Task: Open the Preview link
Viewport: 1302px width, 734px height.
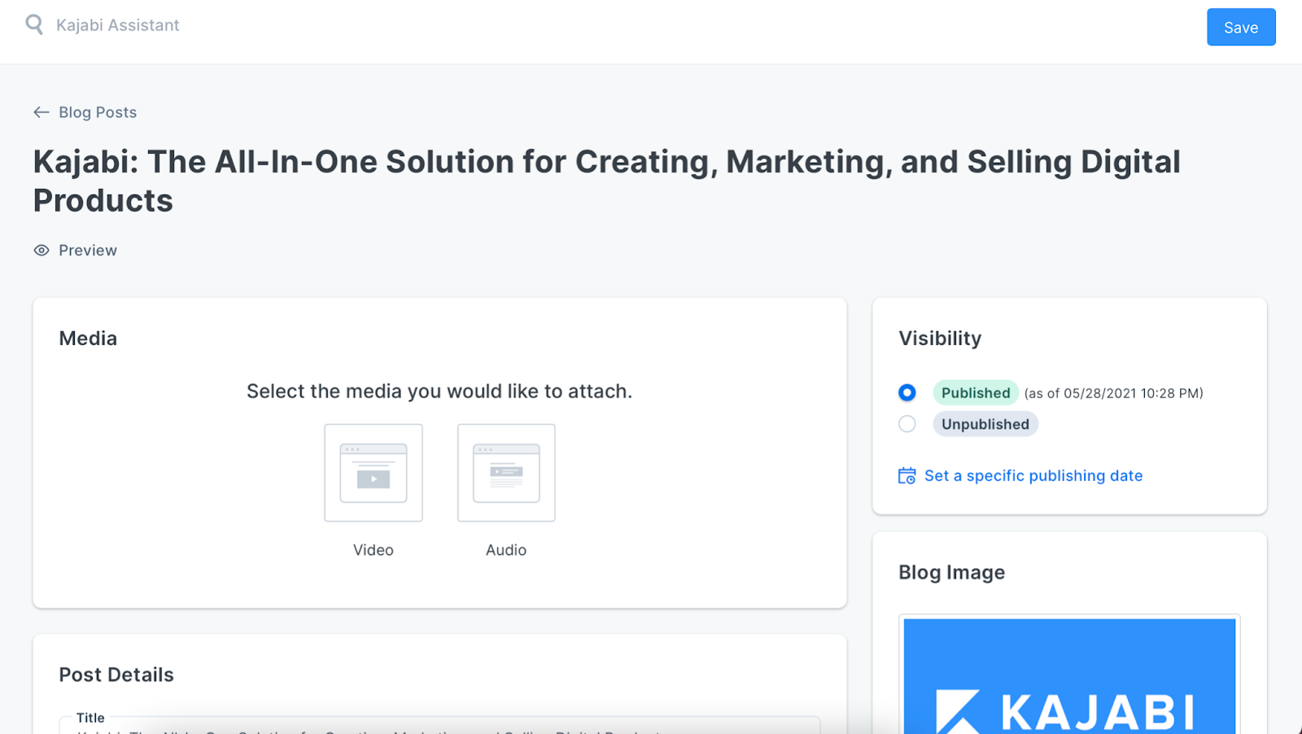Action: [x=88, y=251]
